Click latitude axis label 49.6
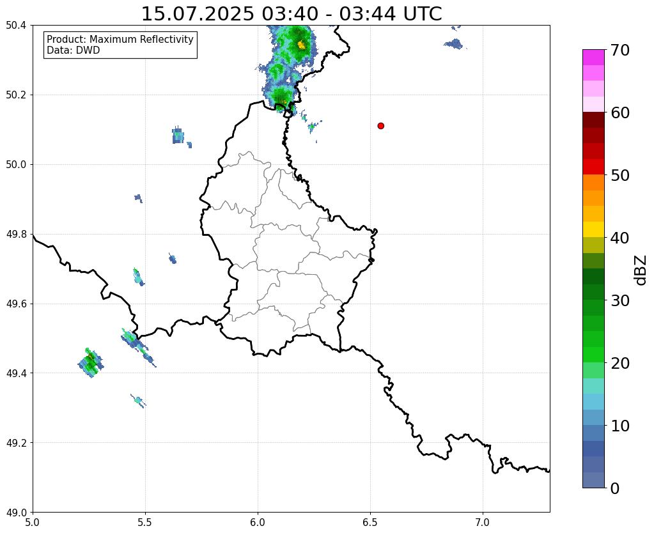654x533 pixels. (x=16, y=304)
